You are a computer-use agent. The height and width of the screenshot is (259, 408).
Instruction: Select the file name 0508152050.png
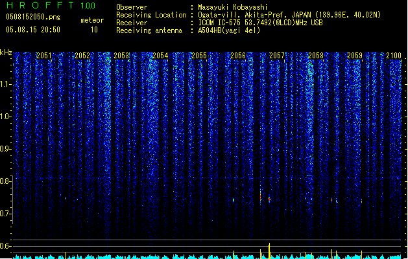pyautogui.click(x=33, y=17)
